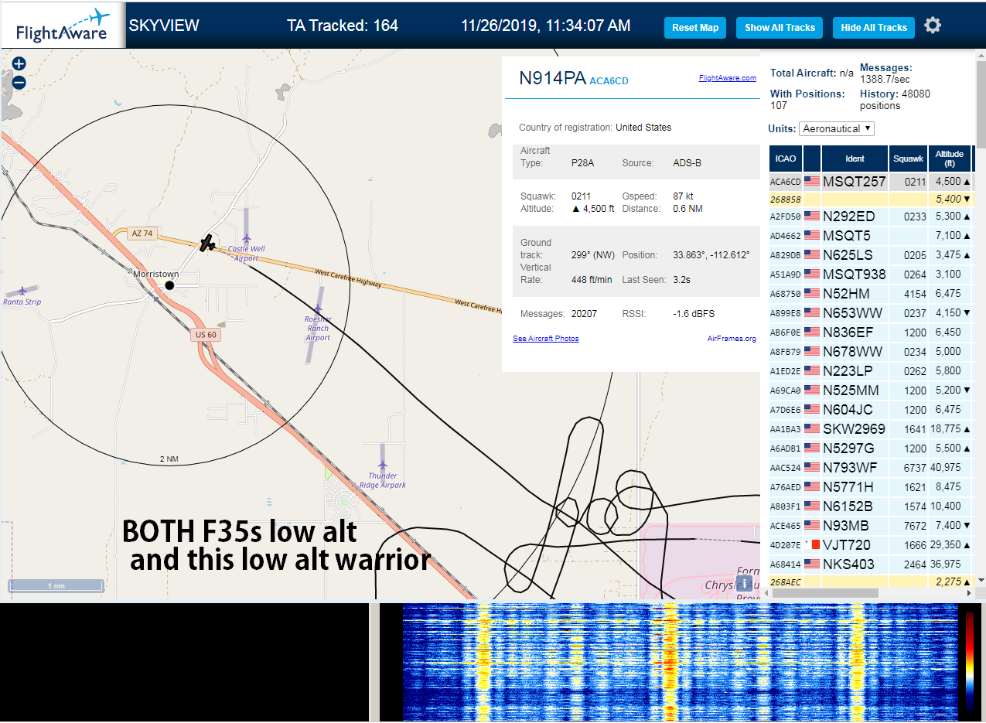Click squawk 0211 in MSQT257 row
986x723 pixels.
(915, 182)
